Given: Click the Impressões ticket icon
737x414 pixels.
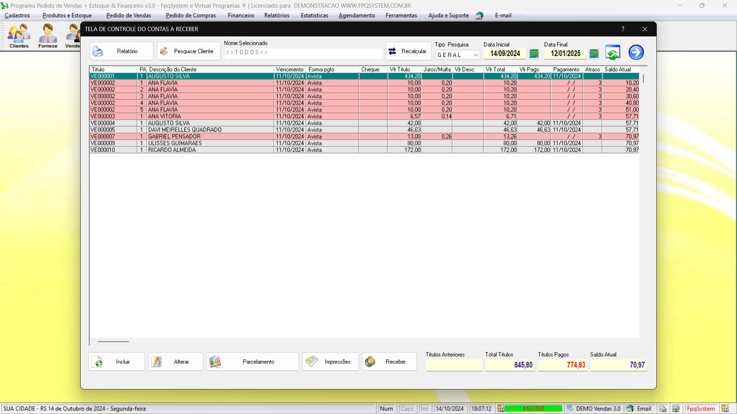Looking at the screenshot, I should pyautogui.click(x=312, y=361).
